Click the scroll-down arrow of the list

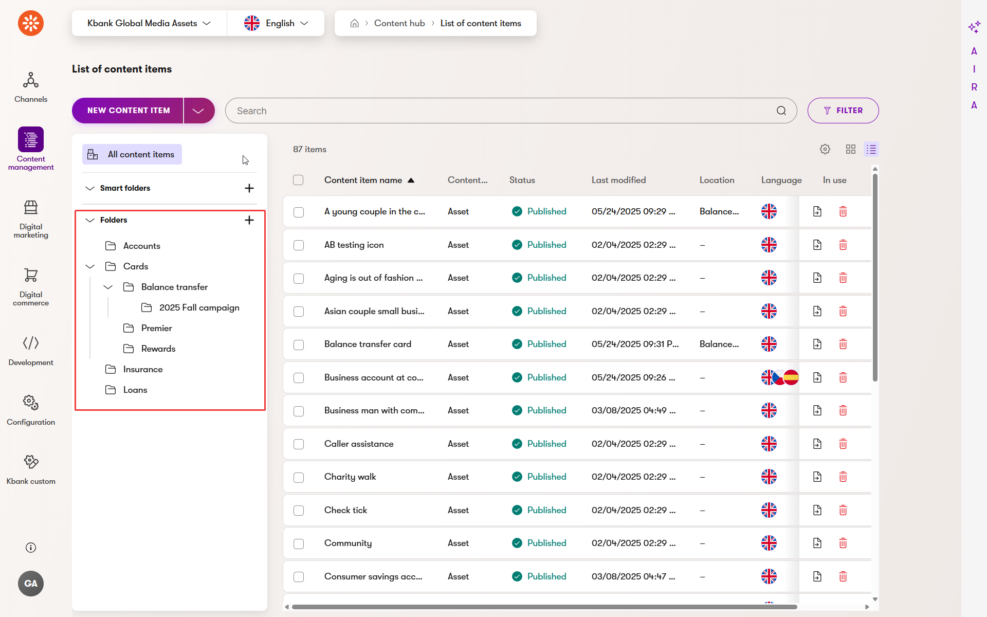(x=875, y=600)
